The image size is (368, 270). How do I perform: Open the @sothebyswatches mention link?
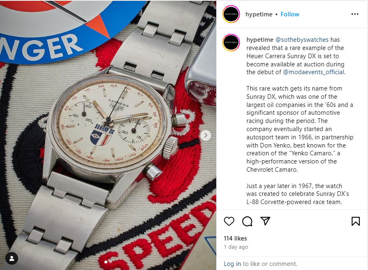(302, 40)
